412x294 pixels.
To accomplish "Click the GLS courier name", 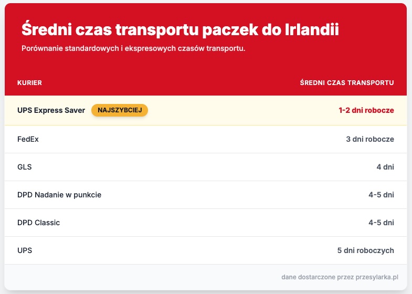I will (x=25, y=167).
